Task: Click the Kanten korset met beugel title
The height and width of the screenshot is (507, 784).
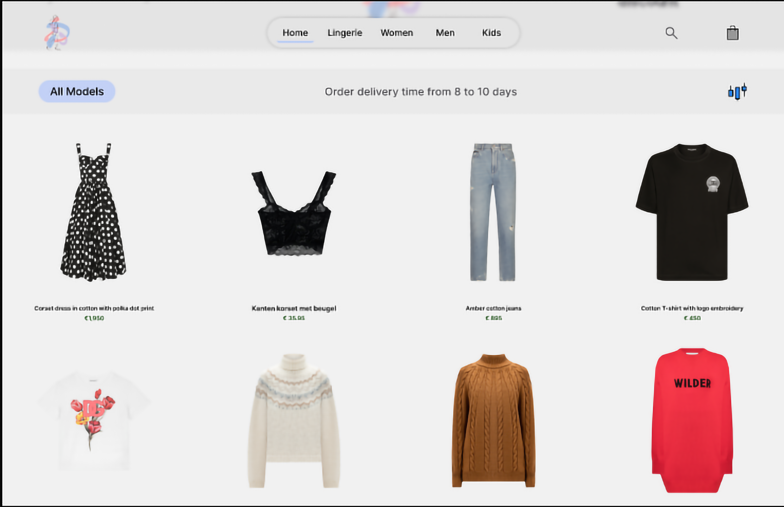Action: 294,309
